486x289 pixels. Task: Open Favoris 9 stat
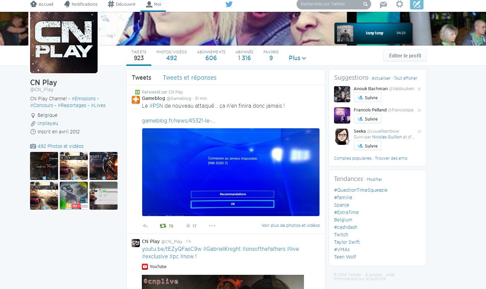(271, 55)
